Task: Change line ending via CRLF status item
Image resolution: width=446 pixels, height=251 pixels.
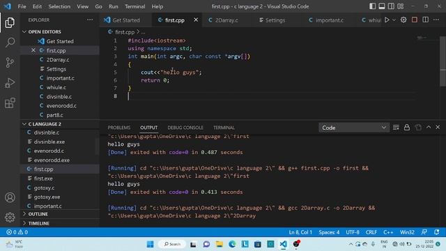Action: [x=371, y=232]
